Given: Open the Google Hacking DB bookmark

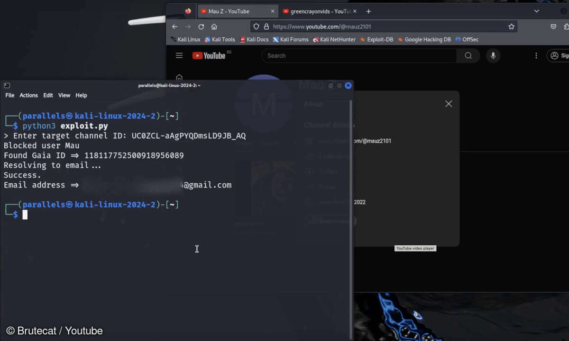Looking at the screenshot, I should coord(424,40).
